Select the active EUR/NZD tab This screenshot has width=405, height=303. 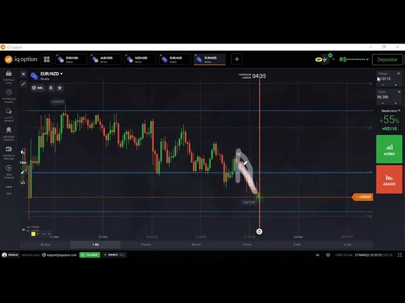click(209, 59)
